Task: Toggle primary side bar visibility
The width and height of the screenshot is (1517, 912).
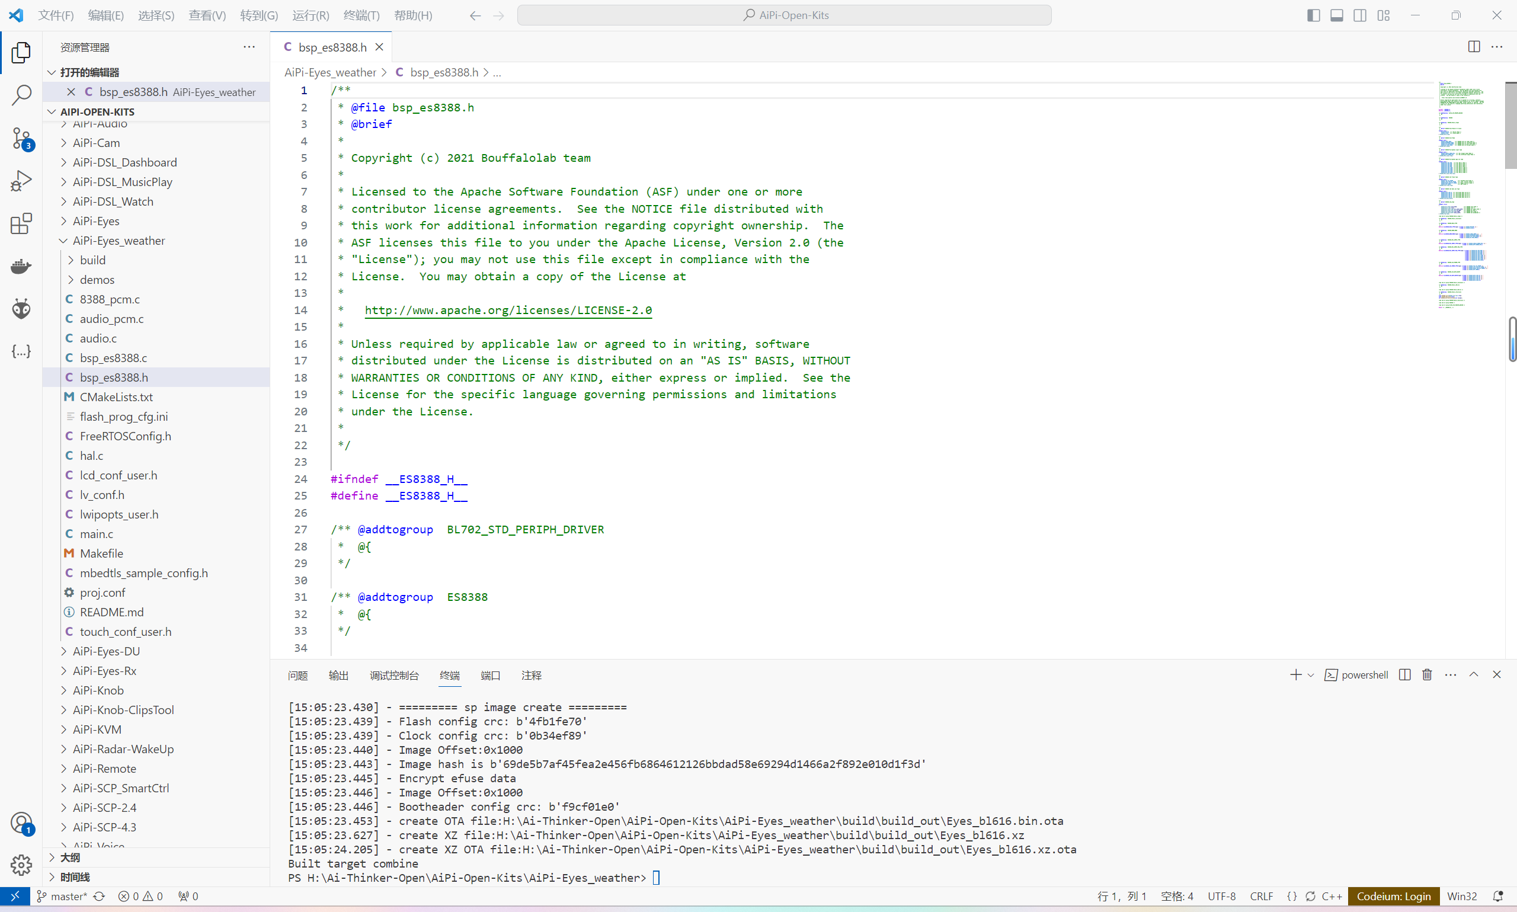Action: [1314, 15]
